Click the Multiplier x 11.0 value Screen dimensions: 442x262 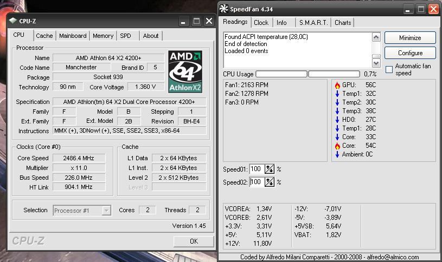click(79, 168)
